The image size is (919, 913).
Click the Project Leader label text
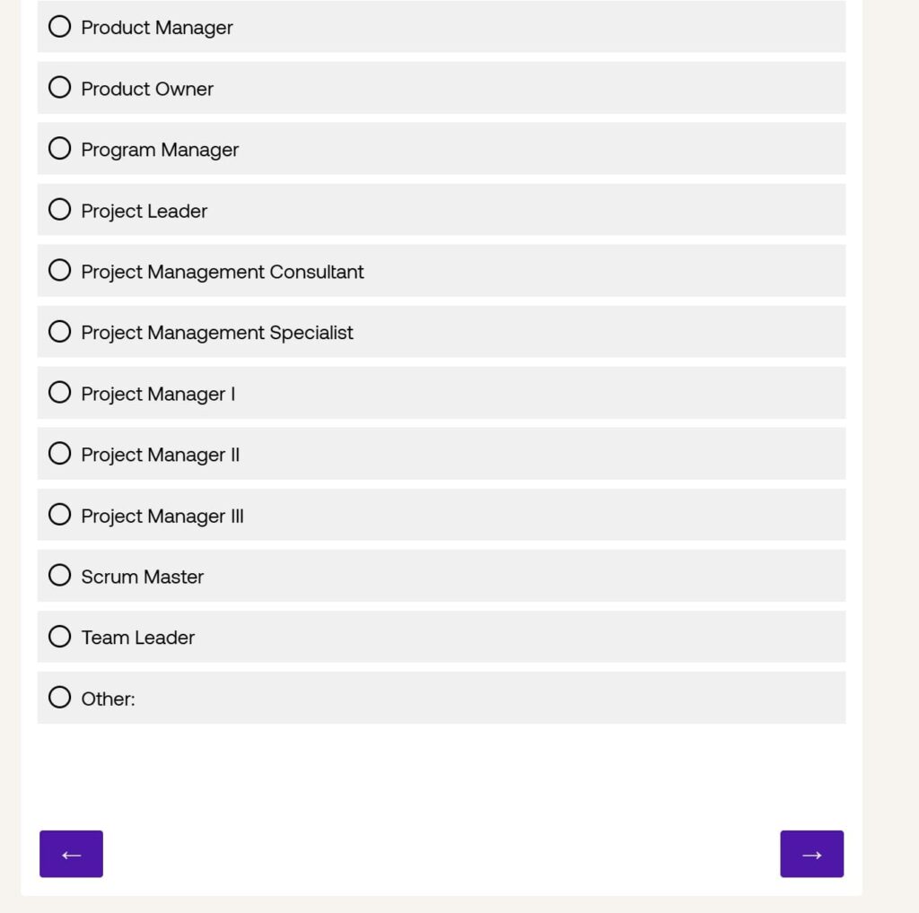[x=144, y=211]
